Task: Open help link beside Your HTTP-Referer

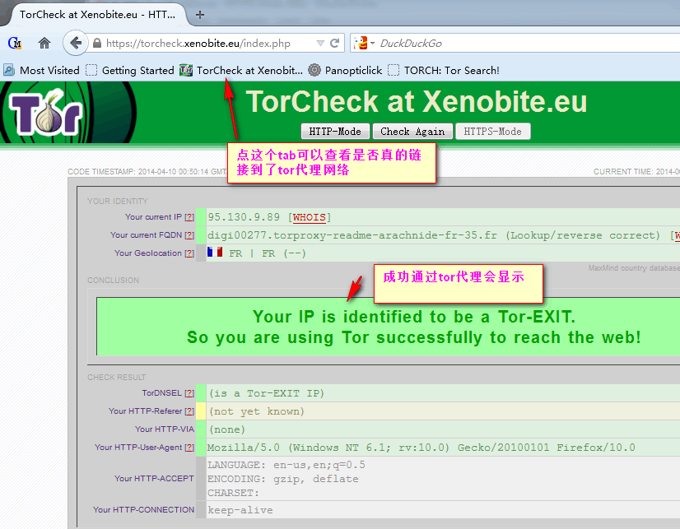Action: coord(189,411)
